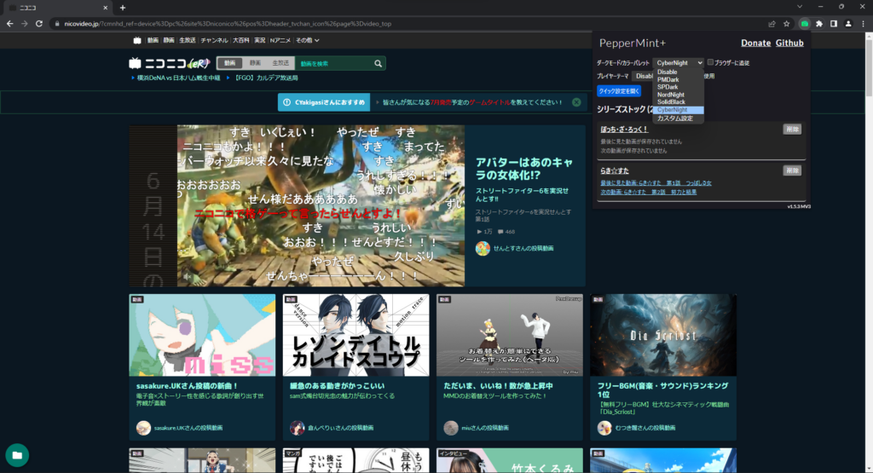Open the PepperMint+ extension icon in Chrome's toolbar
The image size is (873, 473).
[x=804, y=24]
